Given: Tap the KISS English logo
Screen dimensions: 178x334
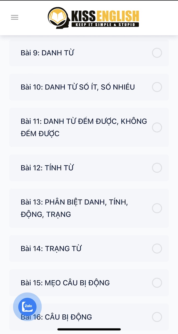Looking at the screenshot, I should pos(93,18).
